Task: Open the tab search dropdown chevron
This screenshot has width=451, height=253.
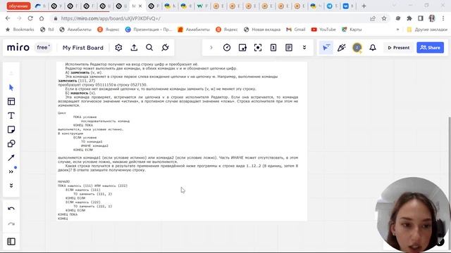Action: tap(394, 6)
